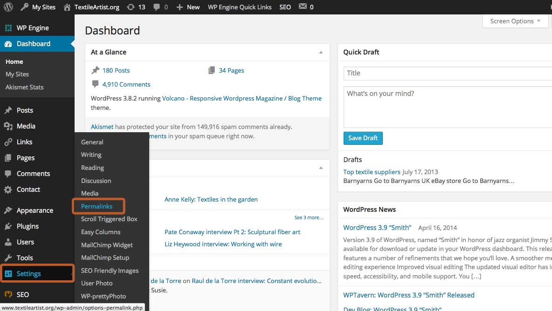The width and height of the screenshot is (552, 311).
Task: Open SEO menu in admin bar
Action: pos(285,7)
